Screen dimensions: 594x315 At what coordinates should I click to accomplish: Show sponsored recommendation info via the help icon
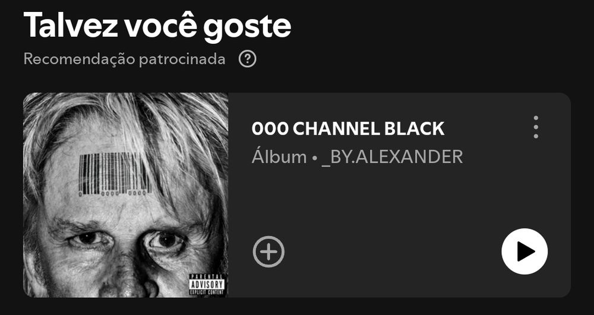[x=248, y=59]
